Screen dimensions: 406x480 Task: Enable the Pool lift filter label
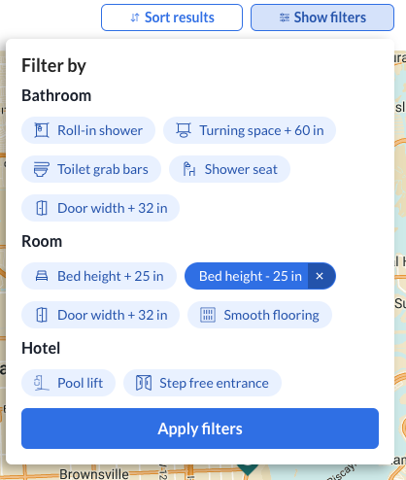[x=81, y=383]
